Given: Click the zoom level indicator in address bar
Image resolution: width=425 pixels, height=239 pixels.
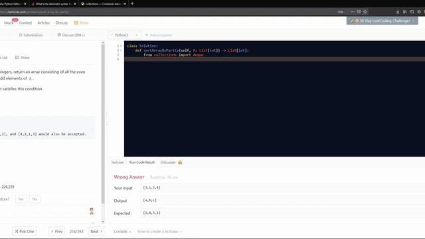Looking at the screenshot, I should (x=340, y=12).
